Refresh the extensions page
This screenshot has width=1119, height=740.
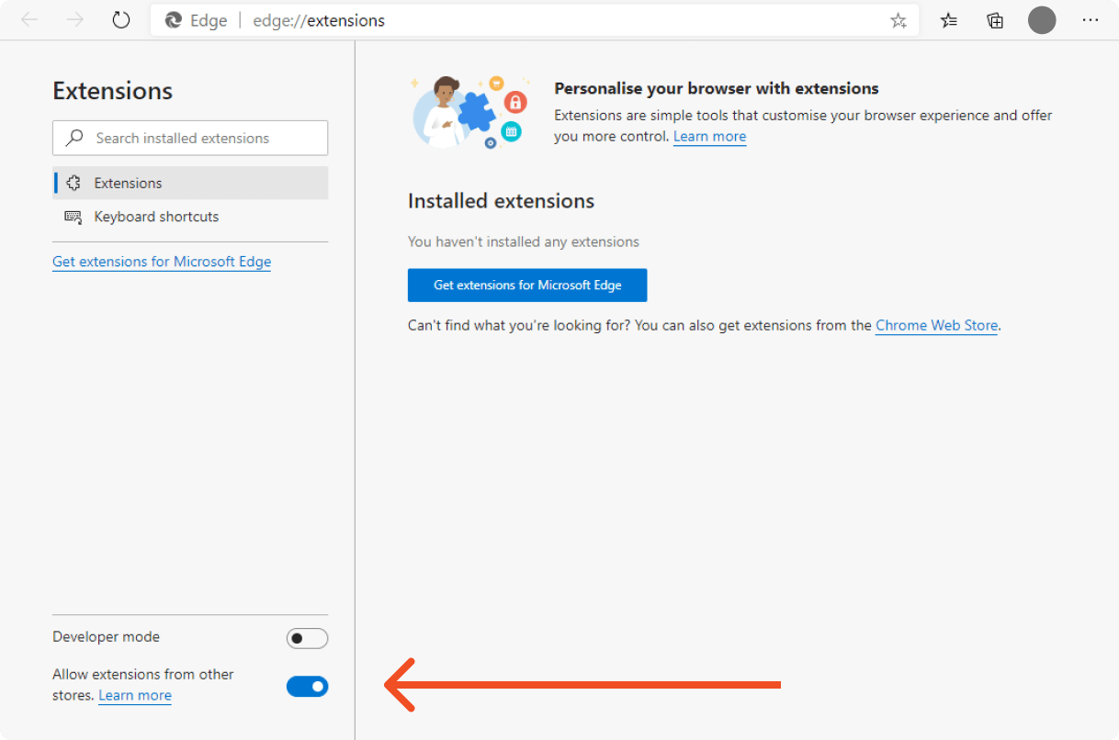click(x=121, y=20)
